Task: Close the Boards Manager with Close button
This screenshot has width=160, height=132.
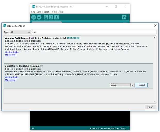Action: (x=150, y=107)
